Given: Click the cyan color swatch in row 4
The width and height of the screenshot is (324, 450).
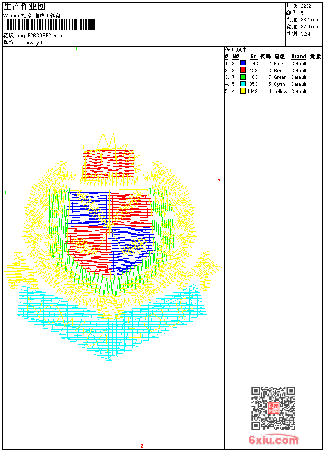Looking at the screenshot, I should 243,84.
